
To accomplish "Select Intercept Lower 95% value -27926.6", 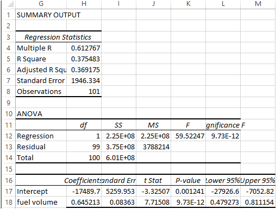I will [x=223, y=191].
